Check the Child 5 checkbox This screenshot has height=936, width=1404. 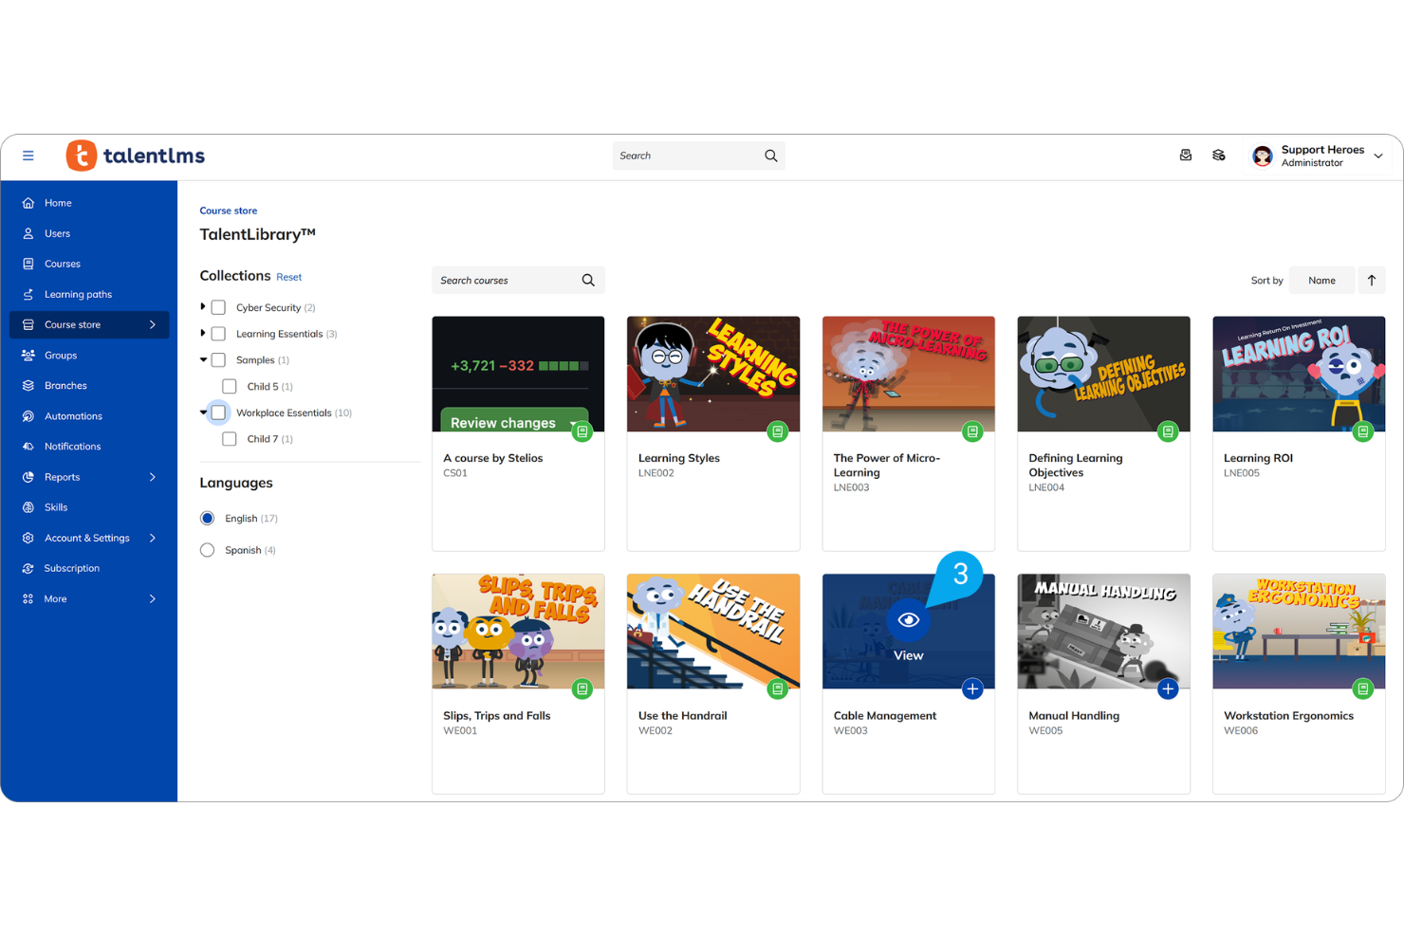(x=230, y=387)
